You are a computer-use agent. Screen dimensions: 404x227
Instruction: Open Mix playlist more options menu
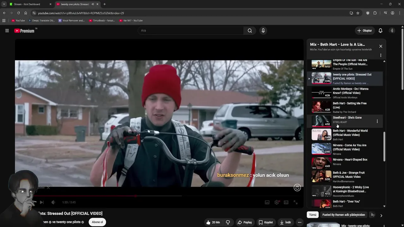pyautogui.click(x=381, y=55)
